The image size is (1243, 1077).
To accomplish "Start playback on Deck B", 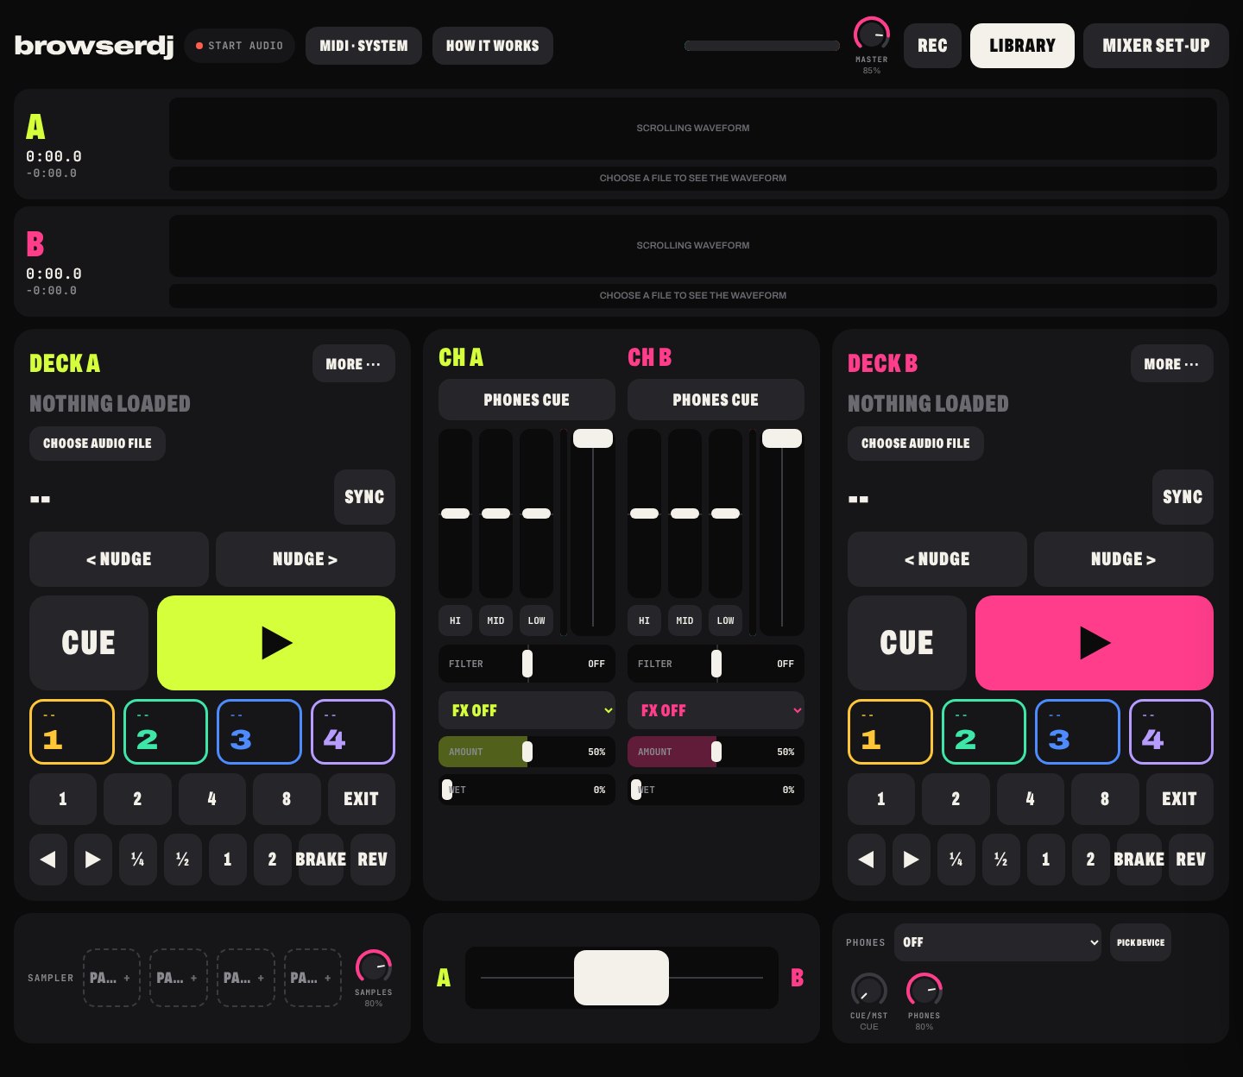I will coord(1095,643).
